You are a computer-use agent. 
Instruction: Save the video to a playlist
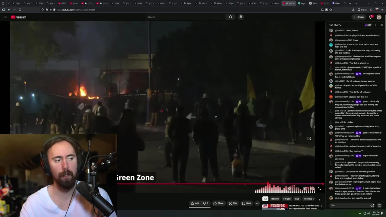click(x=246, y=203)
